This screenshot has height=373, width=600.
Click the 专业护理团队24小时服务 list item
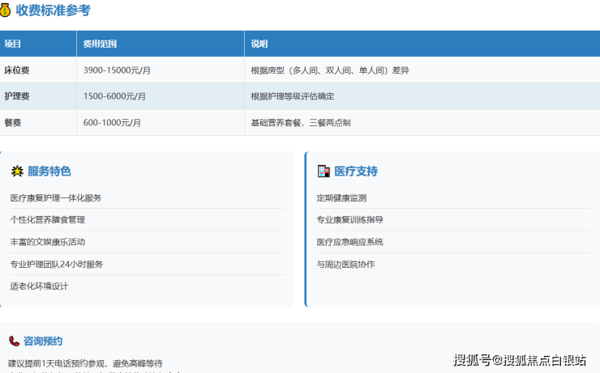point(56,264)
